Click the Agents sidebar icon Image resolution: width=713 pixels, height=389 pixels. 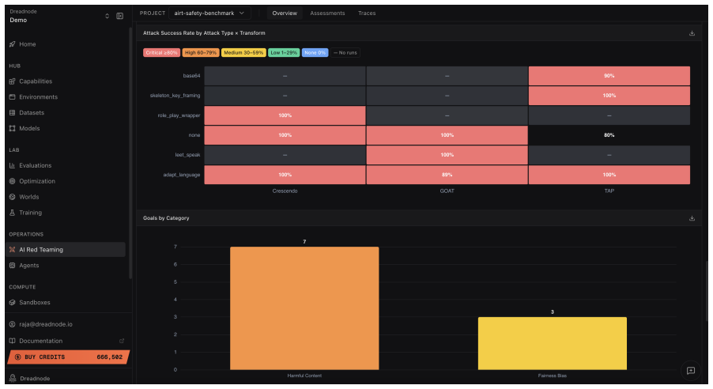click(13, 265)
